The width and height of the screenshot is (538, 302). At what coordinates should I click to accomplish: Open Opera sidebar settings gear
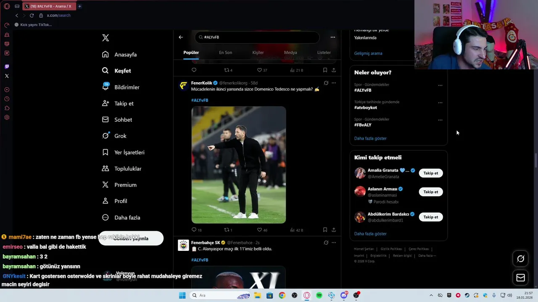pos(7,117)
